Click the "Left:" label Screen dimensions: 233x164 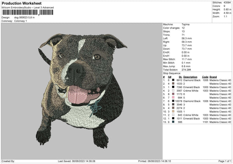click(x=165, y=38)
